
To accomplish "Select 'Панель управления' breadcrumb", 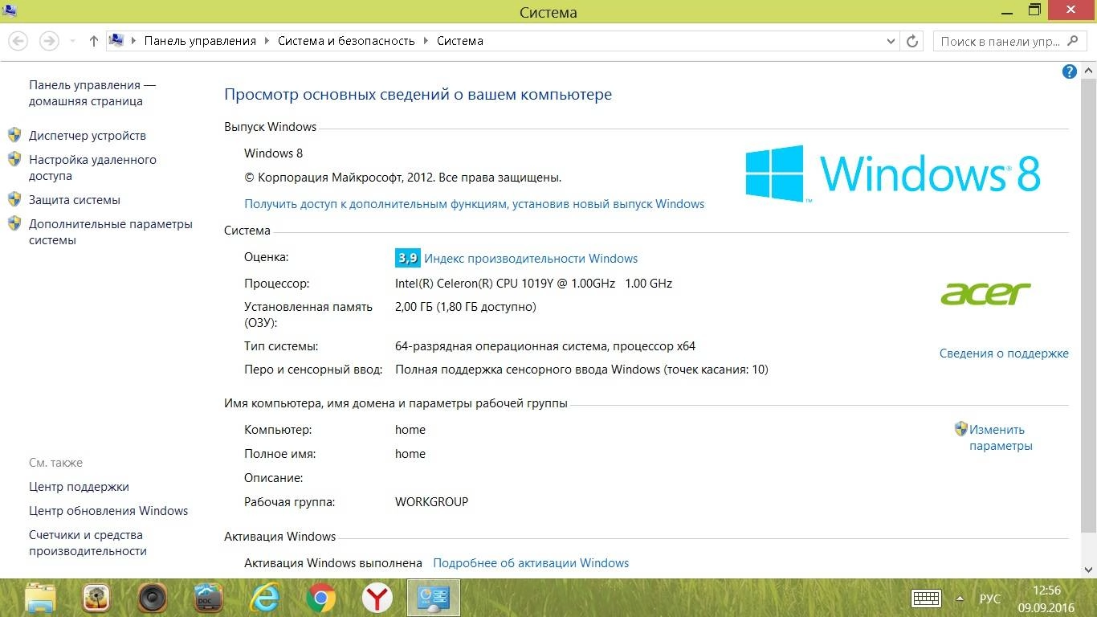I will [x=200, y=40].
